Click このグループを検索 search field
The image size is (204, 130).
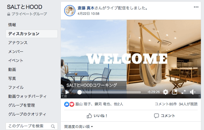pos(32,126)
